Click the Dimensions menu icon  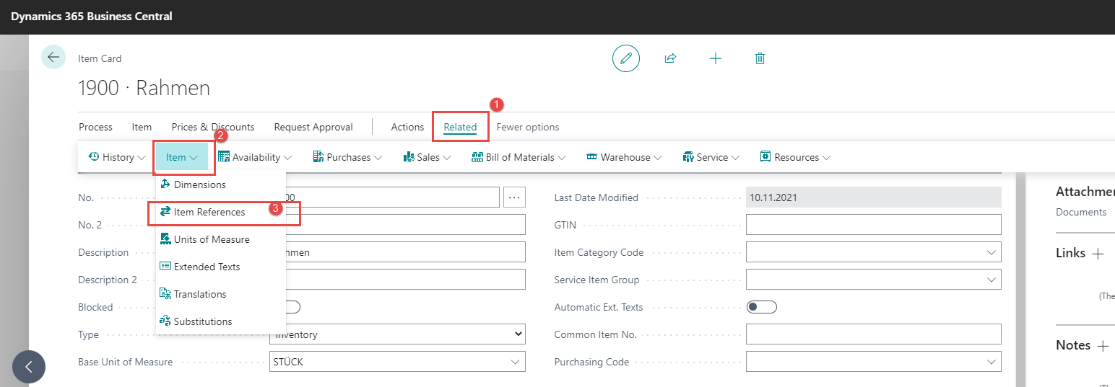coord(165,184)
